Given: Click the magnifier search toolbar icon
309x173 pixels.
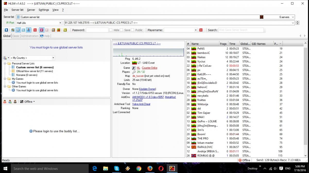Looking at the screenshot, I should [x=13, y=30].
